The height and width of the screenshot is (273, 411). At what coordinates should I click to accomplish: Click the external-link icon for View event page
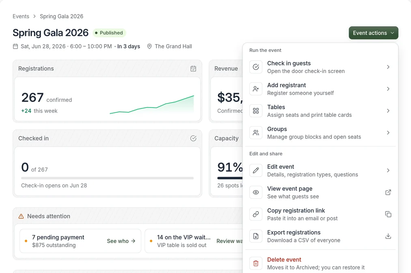pos(388,192)
